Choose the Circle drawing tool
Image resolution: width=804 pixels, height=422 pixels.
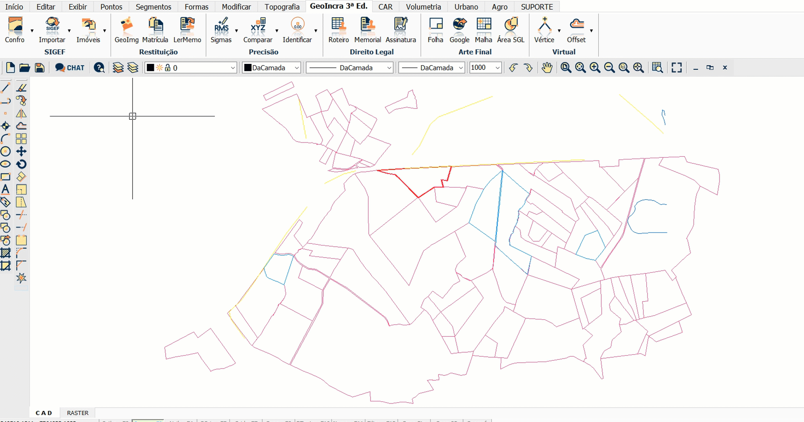(5, 151)
